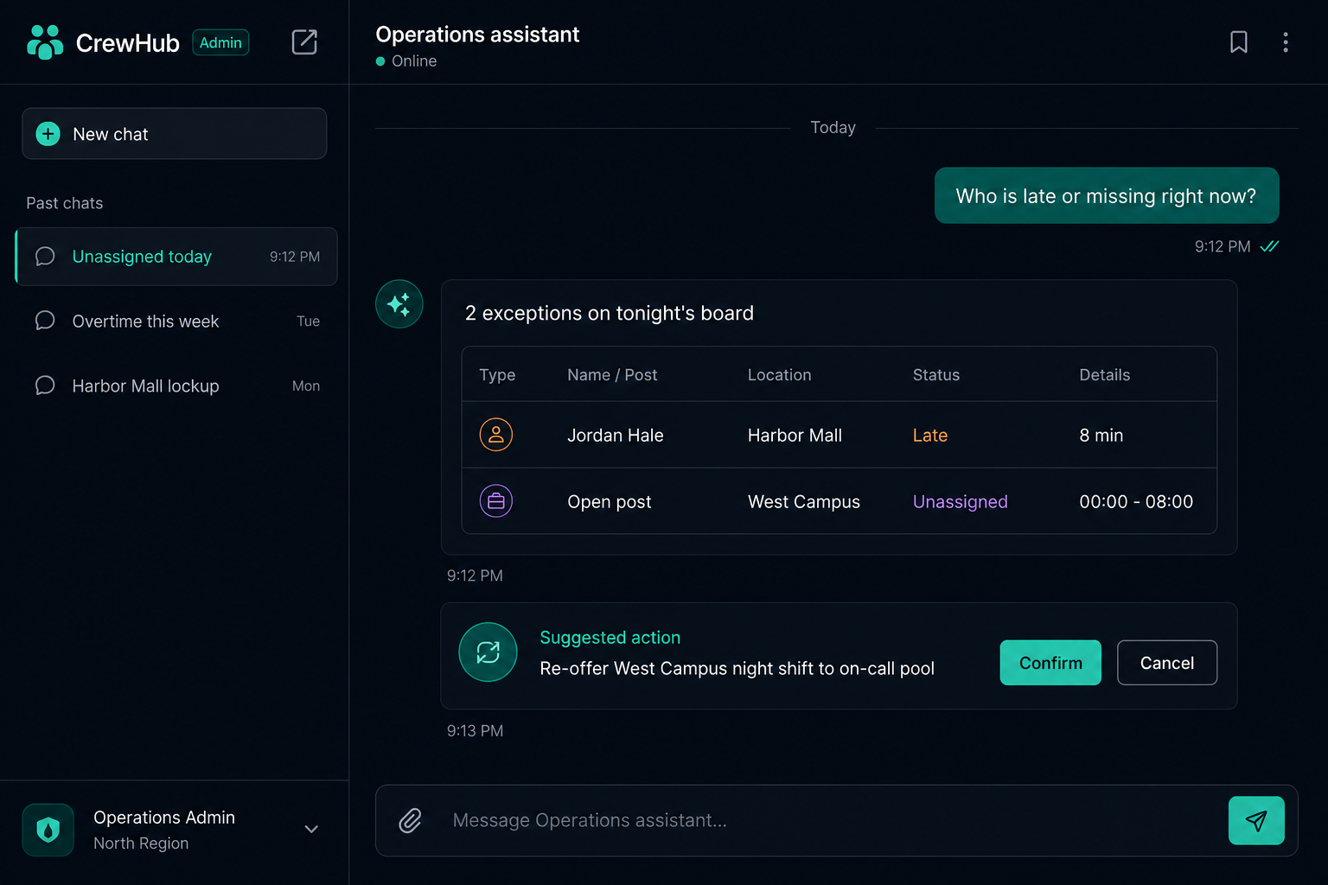Click the '00:00 - 08:00' details value
This screenshot has width=1328, height=885.
[x=1136, y=502]
